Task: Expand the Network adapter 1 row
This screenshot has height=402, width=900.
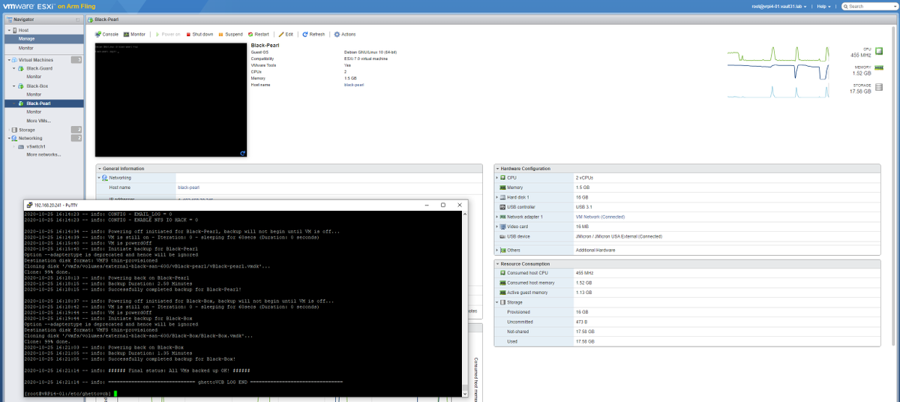Action: point(497,217)
